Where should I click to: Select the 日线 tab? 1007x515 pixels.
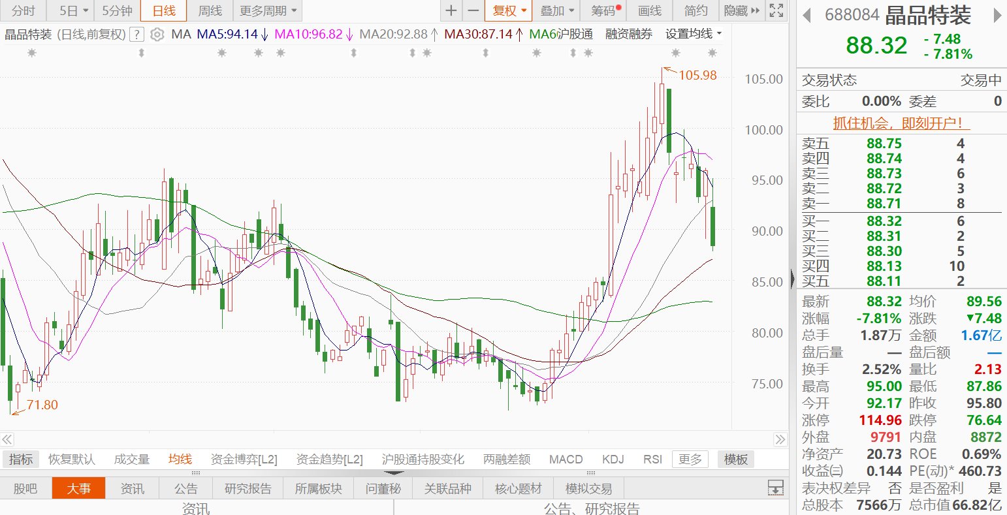(x=163, y=10)
